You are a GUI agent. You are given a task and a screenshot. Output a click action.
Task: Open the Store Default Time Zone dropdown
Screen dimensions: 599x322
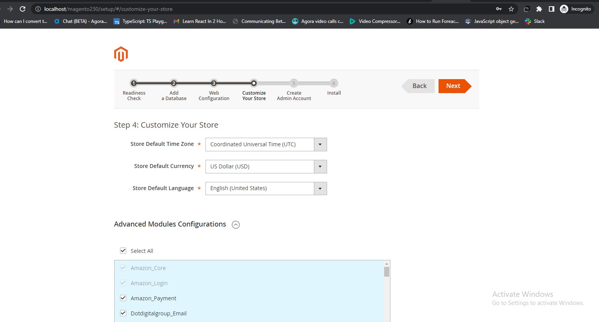(320, 144)
